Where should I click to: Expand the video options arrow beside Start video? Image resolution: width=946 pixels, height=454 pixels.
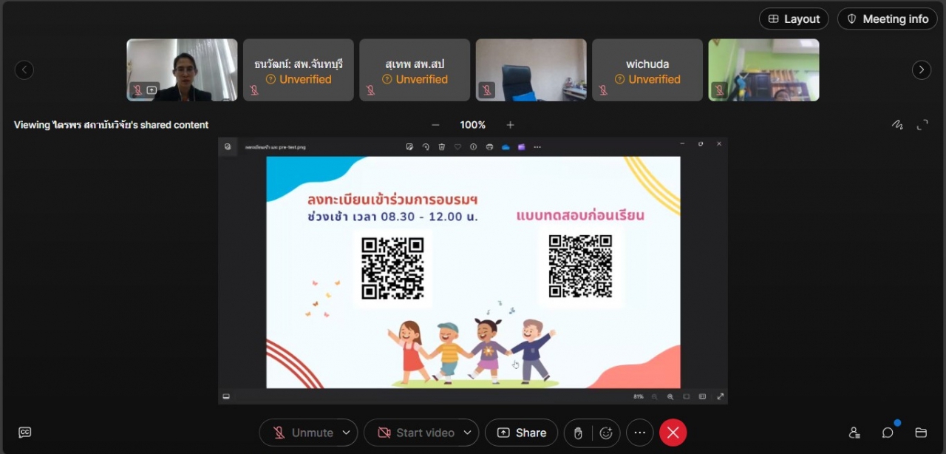468,433
